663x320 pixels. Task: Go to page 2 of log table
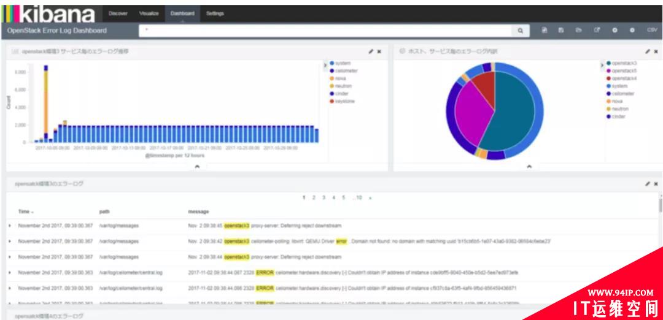coord(314,197)
